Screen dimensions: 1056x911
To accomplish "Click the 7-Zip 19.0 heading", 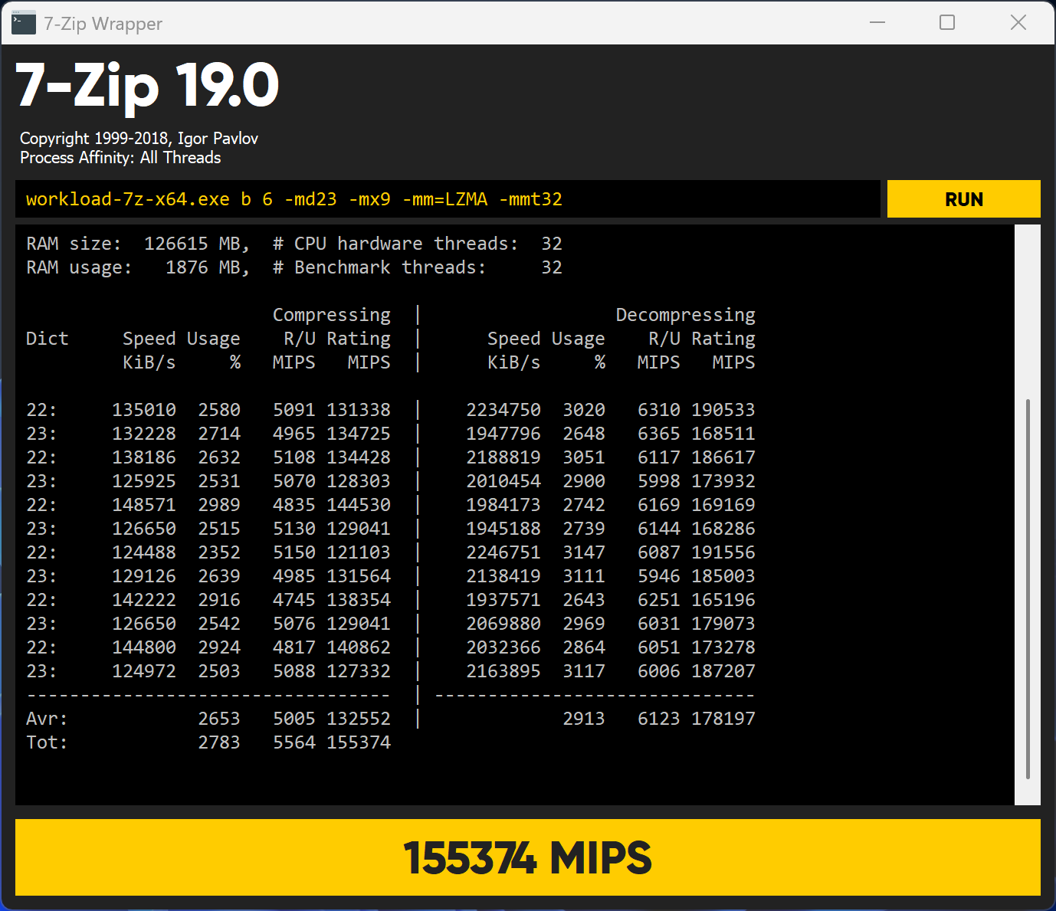I will [147, 86].
